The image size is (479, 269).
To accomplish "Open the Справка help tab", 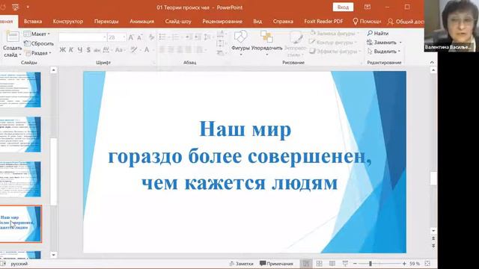I will click(x=283, y=22).
